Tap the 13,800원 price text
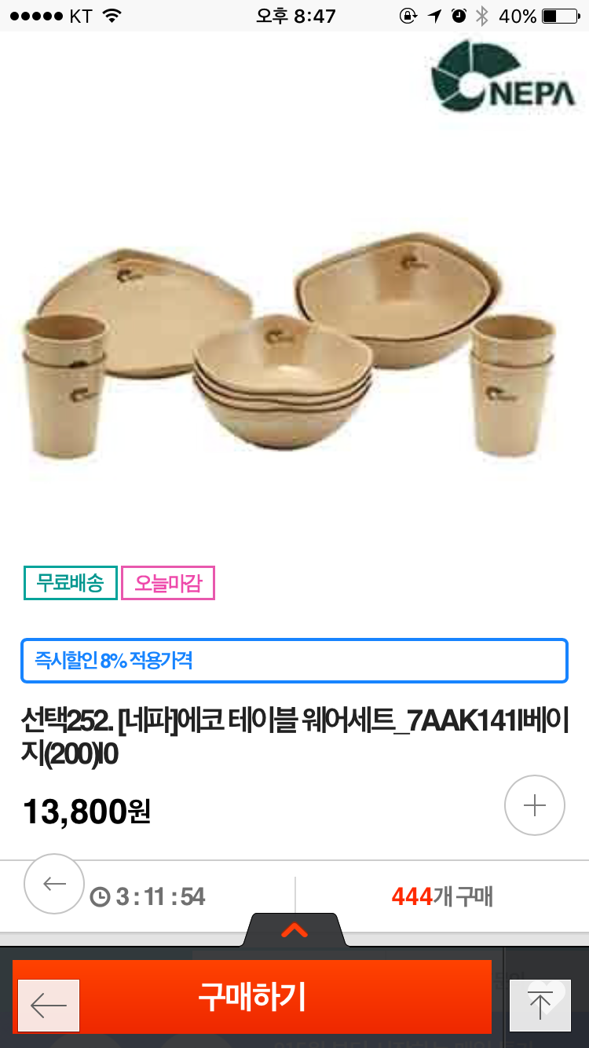The height and width of the screenshot is (1048, 589). [86, 812]
